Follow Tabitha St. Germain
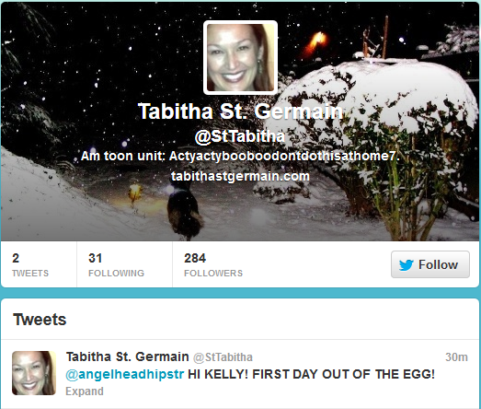This screenshot has height=409, width=481. click(x=430, y=264)
